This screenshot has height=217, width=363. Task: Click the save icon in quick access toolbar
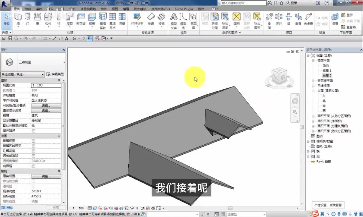click(10, 38)
